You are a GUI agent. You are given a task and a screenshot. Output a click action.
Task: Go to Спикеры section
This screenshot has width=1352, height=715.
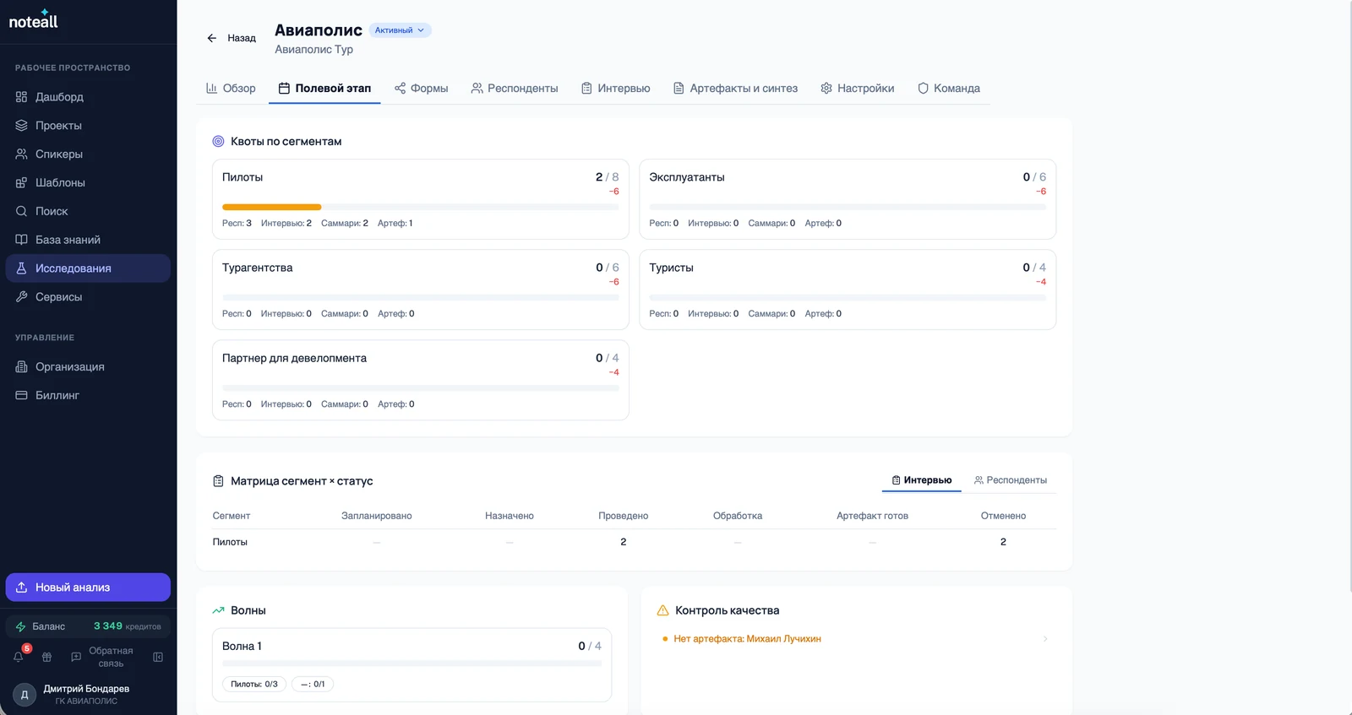88,154
